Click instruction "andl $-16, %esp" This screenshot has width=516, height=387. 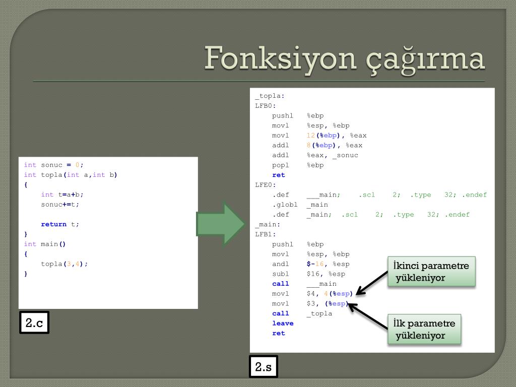click(x=310, y=264)
